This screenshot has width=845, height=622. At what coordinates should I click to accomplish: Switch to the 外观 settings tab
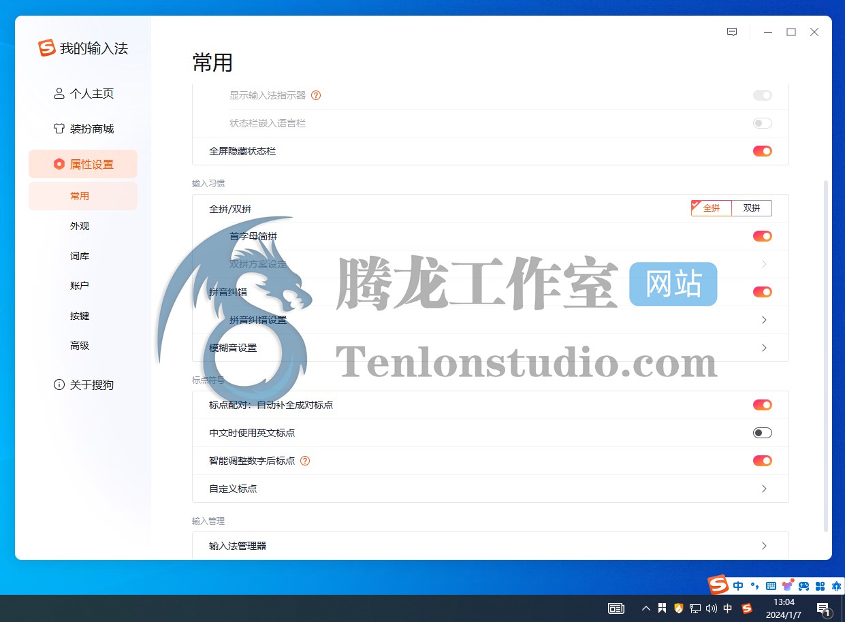tap(80, 226)
